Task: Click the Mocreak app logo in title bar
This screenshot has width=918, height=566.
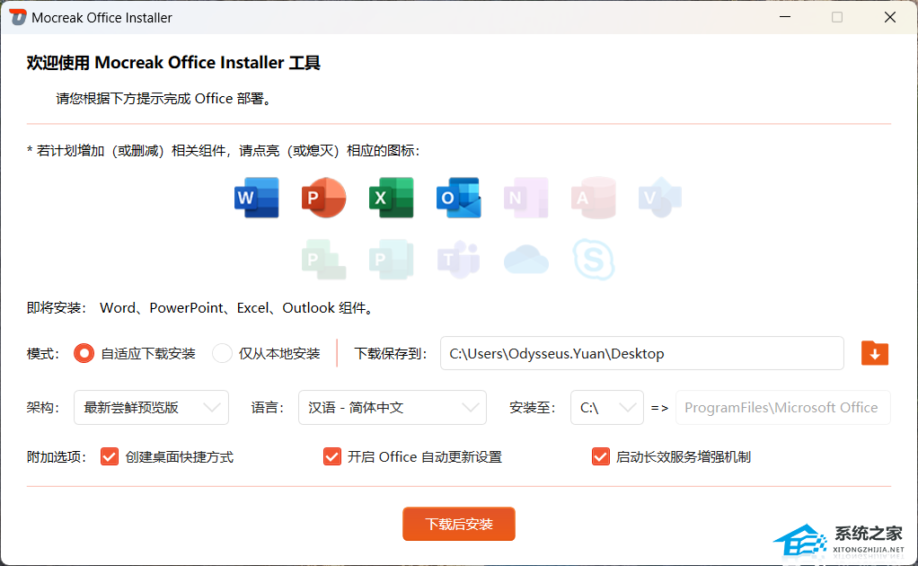Action: [x=18, y=17]
